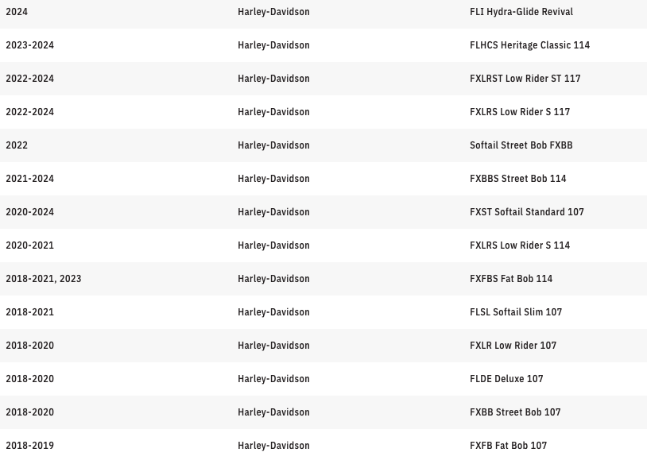The width and height of the screenshot is (647, 460).
Task: Click the 2018-2019 year cell
Action: click(x=30, y=446)
